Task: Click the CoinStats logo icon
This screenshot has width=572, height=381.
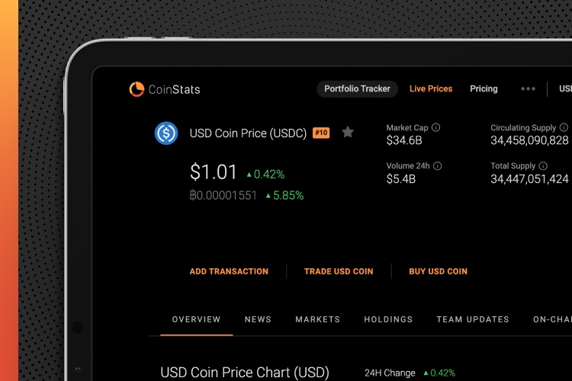Action: pyautogui.click(x=137, y=89)
